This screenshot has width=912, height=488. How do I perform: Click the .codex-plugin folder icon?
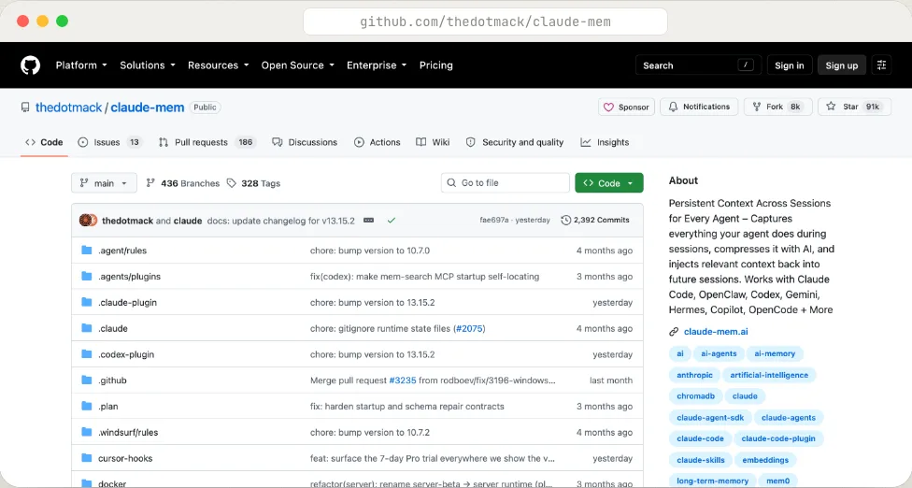[x=87, y=354]
